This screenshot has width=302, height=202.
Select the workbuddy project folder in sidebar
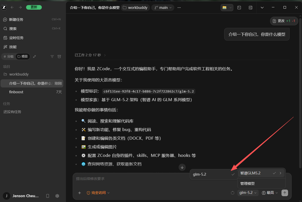pos(32,74)
